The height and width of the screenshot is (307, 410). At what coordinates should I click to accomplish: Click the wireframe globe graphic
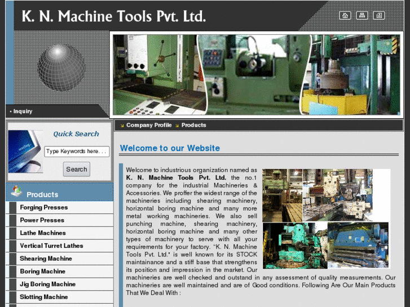click(61, 68)
